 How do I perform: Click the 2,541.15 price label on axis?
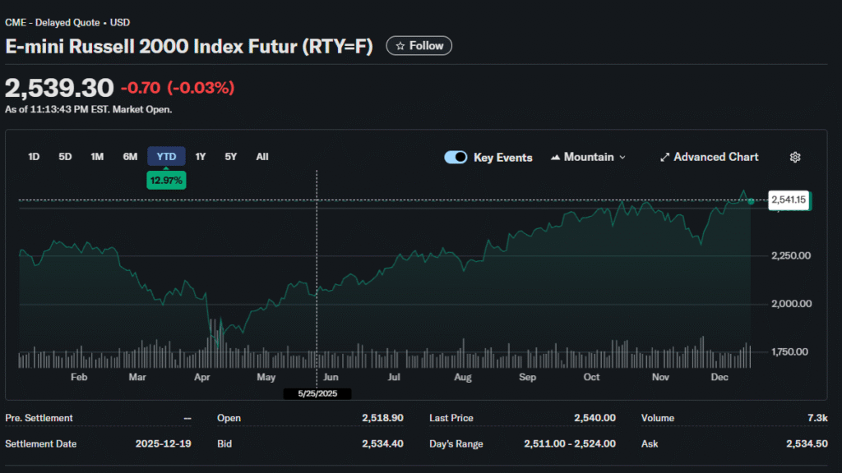pos(788,200)
